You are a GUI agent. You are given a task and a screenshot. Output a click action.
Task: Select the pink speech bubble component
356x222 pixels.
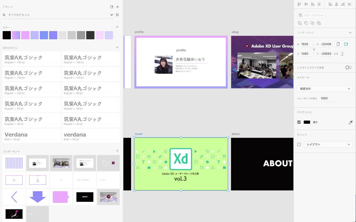pos(61,197)
